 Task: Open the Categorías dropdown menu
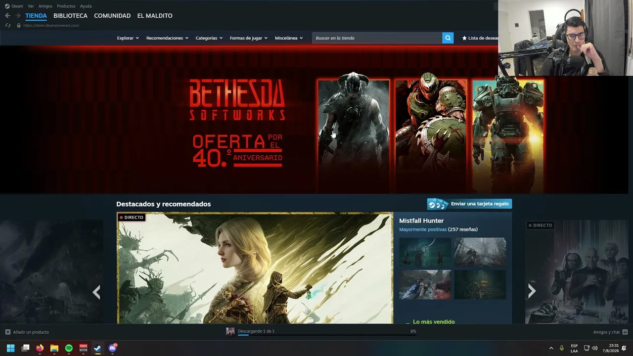[209, 38]
